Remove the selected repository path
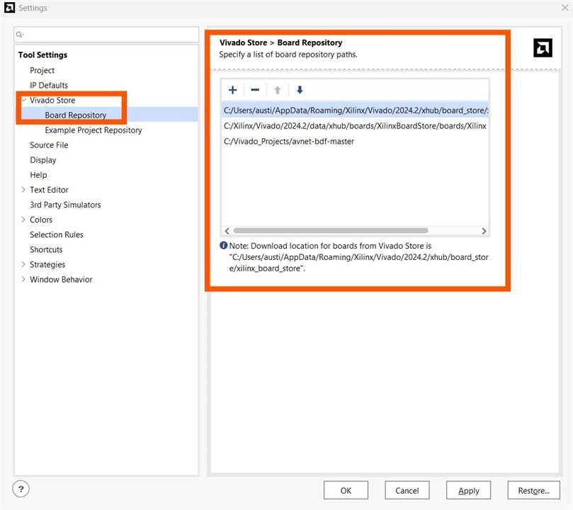Image resolution: width=573 pixels, height=510 pixels. click(255, 90)
